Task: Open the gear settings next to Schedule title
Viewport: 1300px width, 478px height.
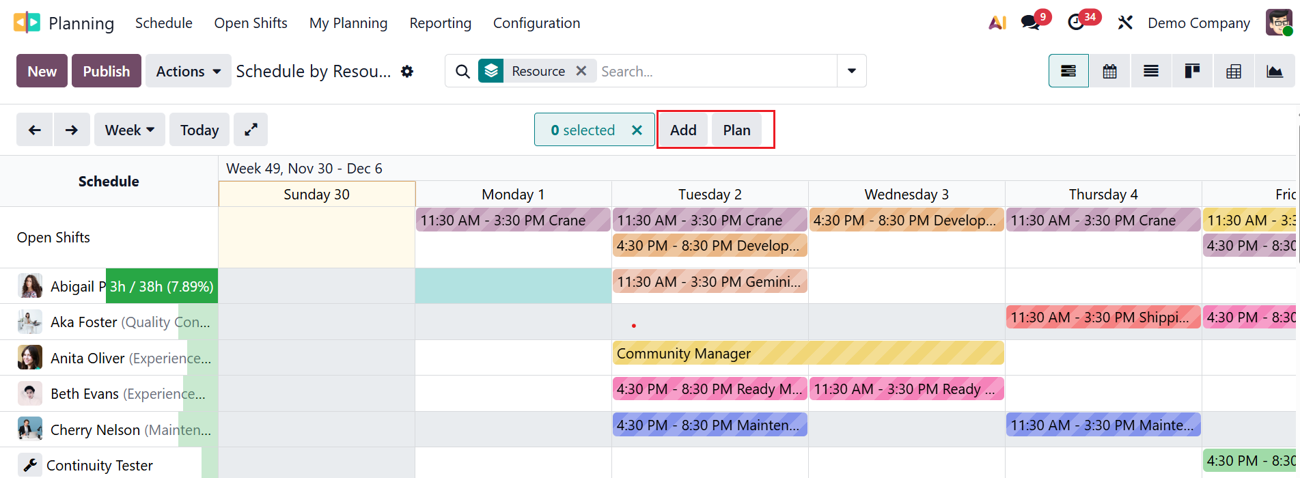Action: coord(407,71)
